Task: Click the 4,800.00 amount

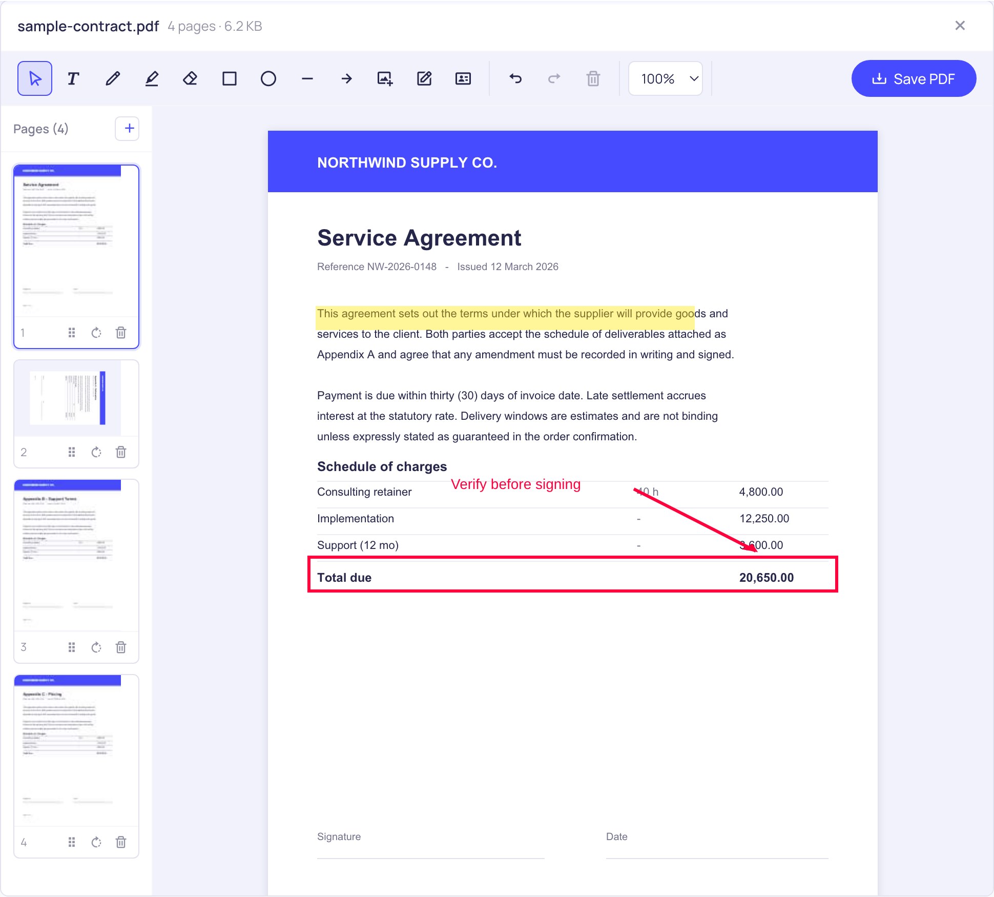Action: click(x=761, y=492)
